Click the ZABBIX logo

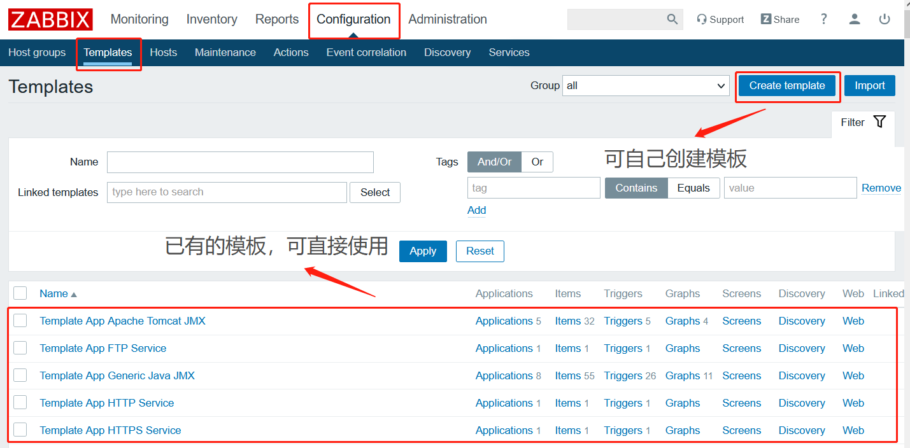[x=50, y=19]
